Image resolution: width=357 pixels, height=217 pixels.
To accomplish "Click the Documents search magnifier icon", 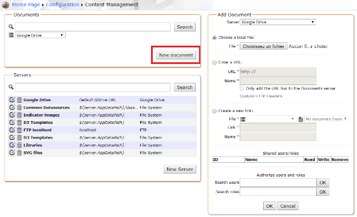I will coord(11,27).
